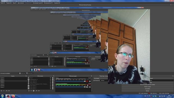
Task: Open Настройки from the controls panel
Action: [147, 89]
